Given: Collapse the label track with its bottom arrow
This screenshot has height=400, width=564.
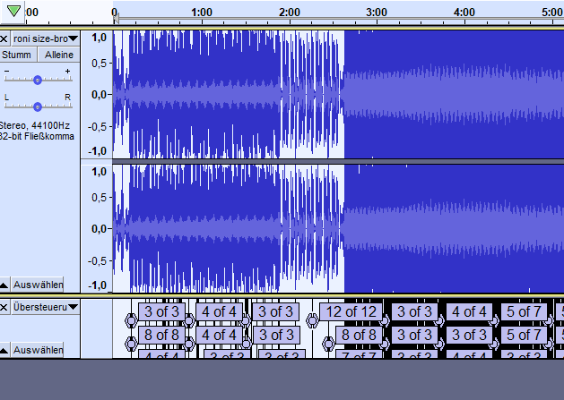Looking at the screenshot, I should tap(4, 349).
